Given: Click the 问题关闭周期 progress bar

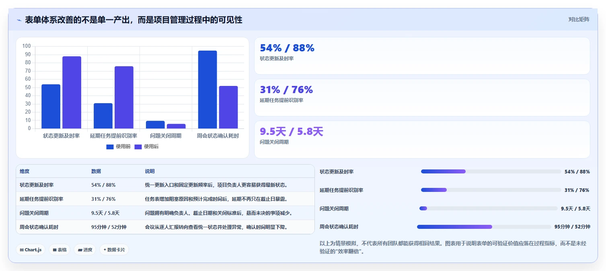Looking at the screenshot, I should tap(489, 208).
